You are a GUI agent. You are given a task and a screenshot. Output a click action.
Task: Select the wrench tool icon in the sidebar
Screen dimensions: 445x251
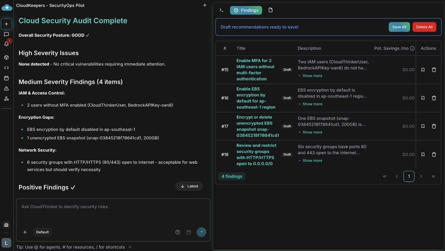click(6, 99)
